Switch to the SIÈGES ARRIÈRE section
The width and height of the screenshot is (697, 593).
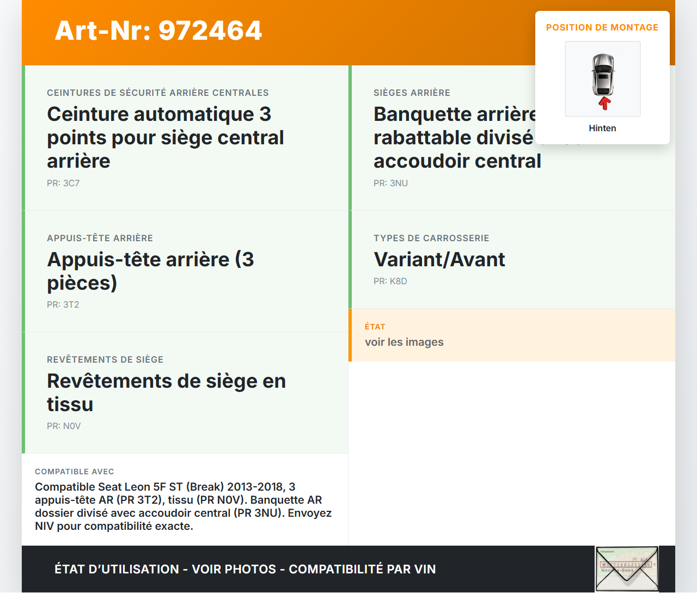(412, 93)
